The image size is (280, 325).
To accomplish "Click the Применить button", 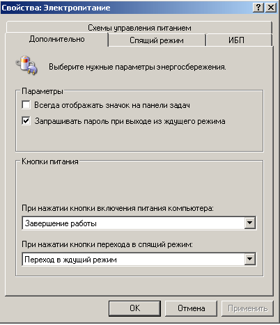I will tap(247, 308).
